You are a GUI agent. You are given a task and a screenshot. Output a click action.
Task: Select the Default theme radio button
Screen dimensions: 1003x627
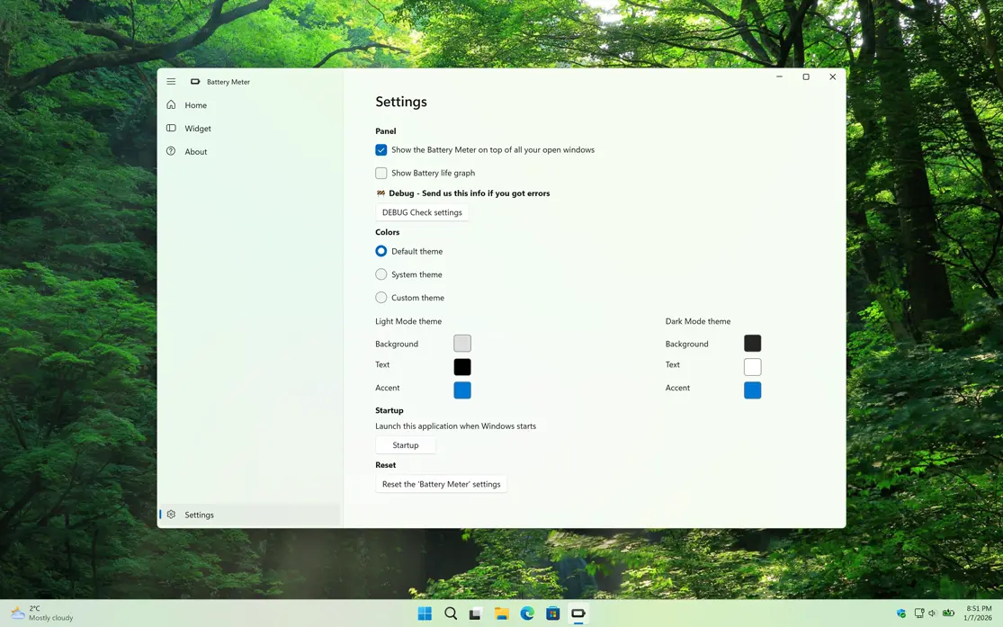(x=381, y=251)
